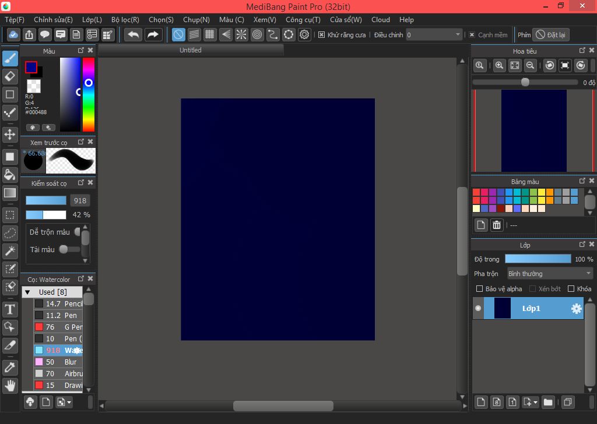Image resolution: width=597 pixels, height=424 pixels.
Task: Zoom in on the navigator
Action: (x=499, y=65)
